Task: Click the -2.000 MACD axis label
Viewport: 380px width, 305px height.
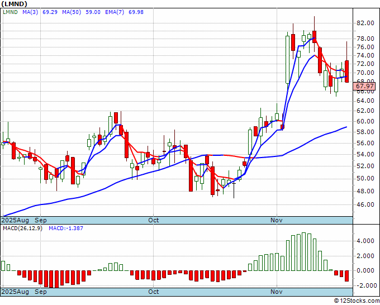Action: point(365,285)
